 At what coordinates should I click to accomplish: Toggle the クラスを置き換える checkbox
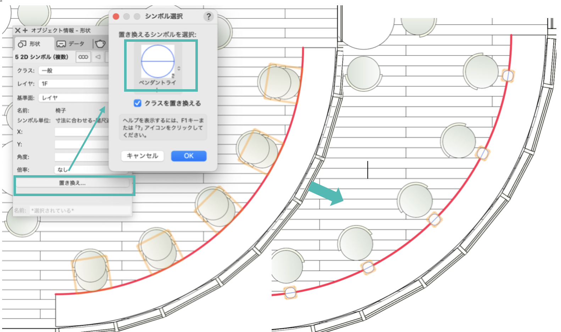coord(138,103)
